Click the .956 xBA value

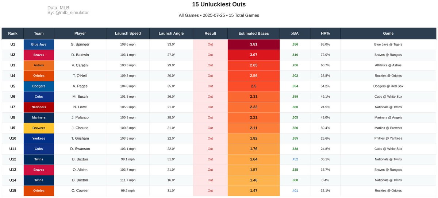click(x=295, y=44)
